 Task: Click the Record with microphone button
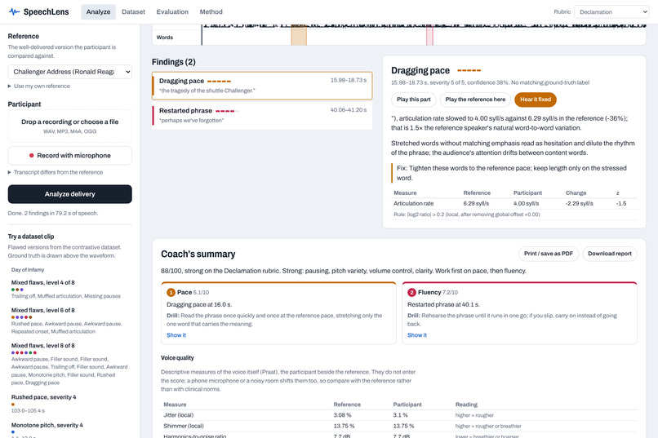tap(70, 156)
